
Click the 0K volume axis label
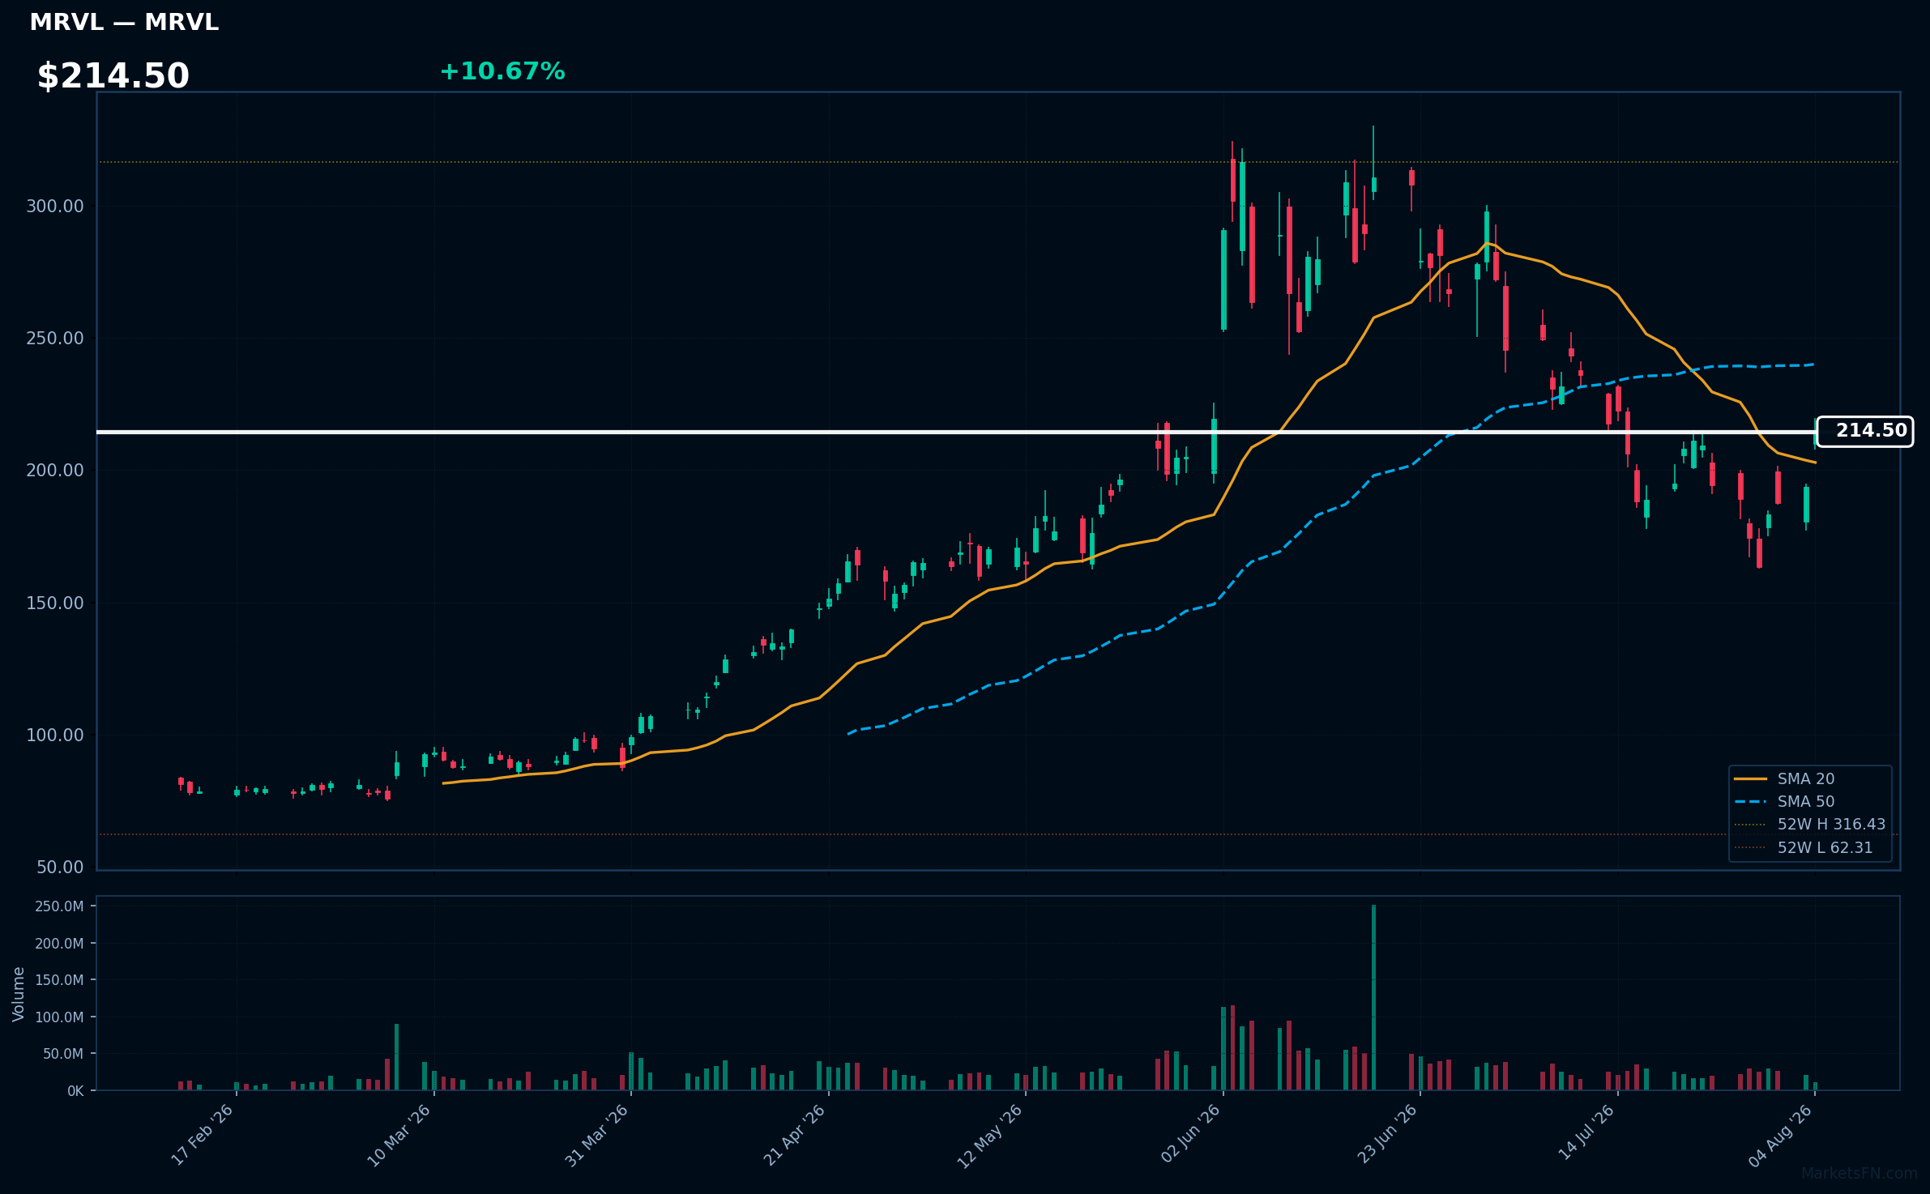pyautogui.click(x=75, y=1091)
